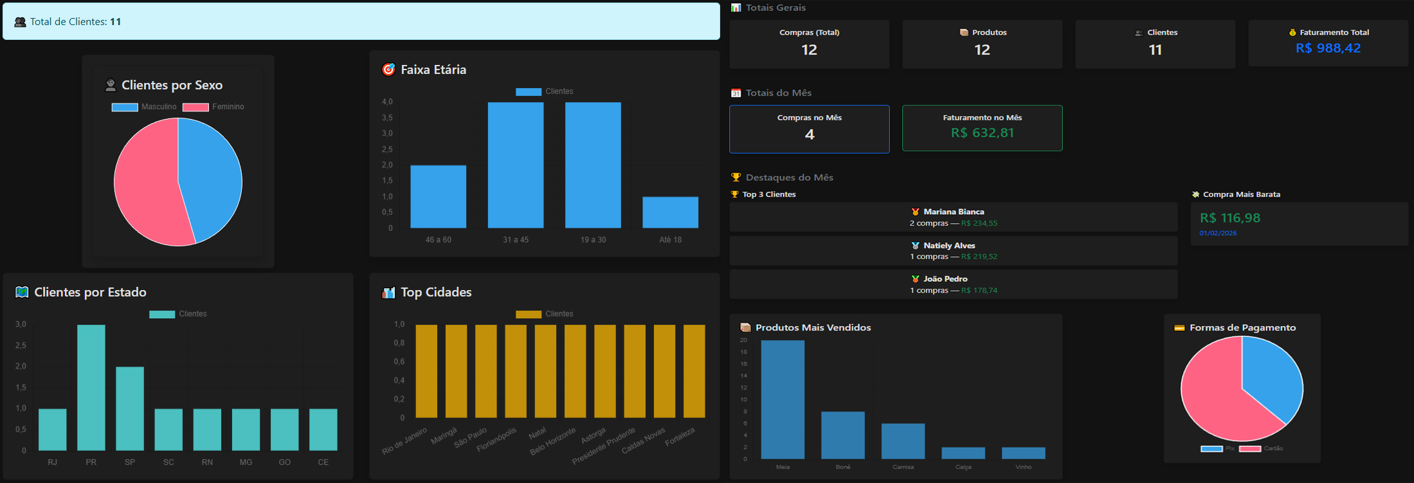Viewport: 1414px width, 483px height.
Task: Select the Faturamento no Mês card
Action: tap(982, 128)
